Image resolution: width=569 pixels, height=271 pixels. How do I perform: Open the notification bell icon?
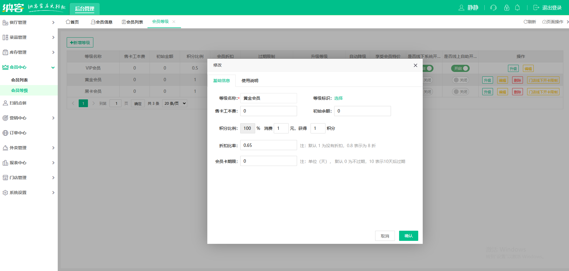click(x=517, y=8)
